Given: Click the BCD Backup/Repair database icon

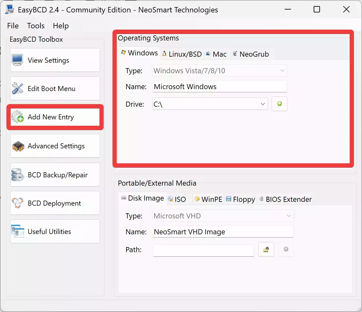Looking at the screenshot, I should 18,175.
